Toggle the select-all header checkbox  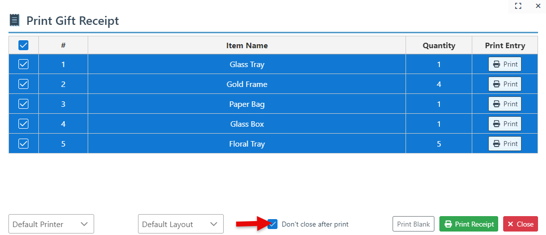[23, 45]
